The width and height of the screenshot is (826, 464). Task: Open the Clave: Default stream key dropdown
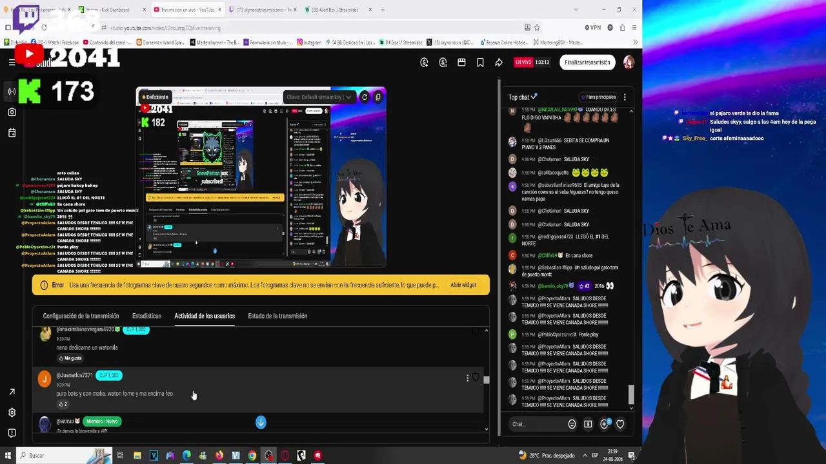[319, 97]
